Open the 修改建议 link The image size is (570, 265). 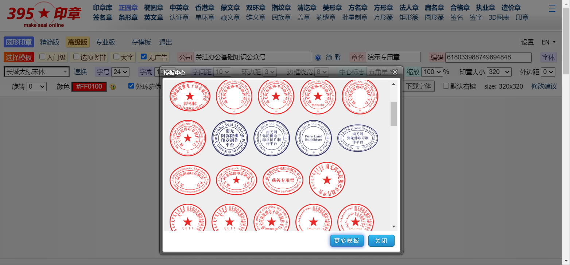point(544,86)
